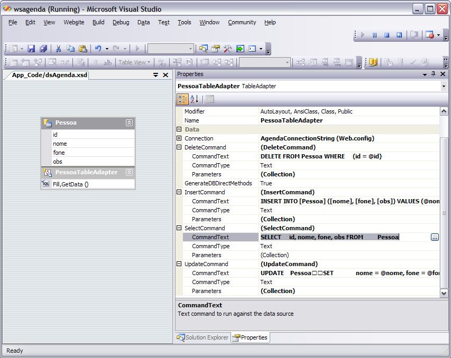Open the Toolbox hammer-wrench icon
This screenshot has width=451, height=358.
[x=228, y=49]
